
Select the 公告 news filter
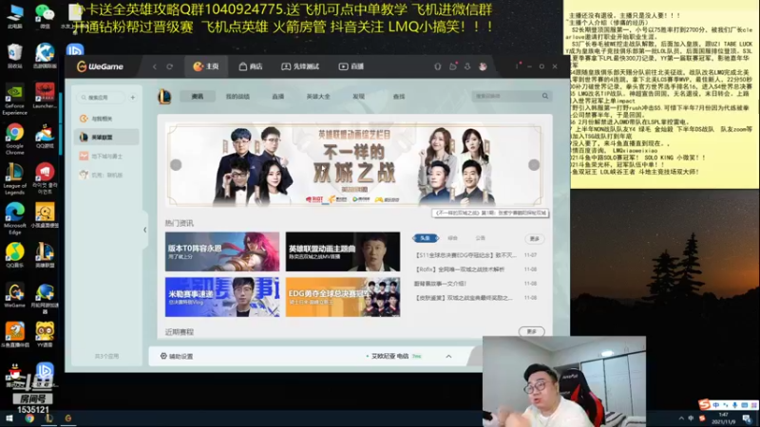tap(481, 238)
